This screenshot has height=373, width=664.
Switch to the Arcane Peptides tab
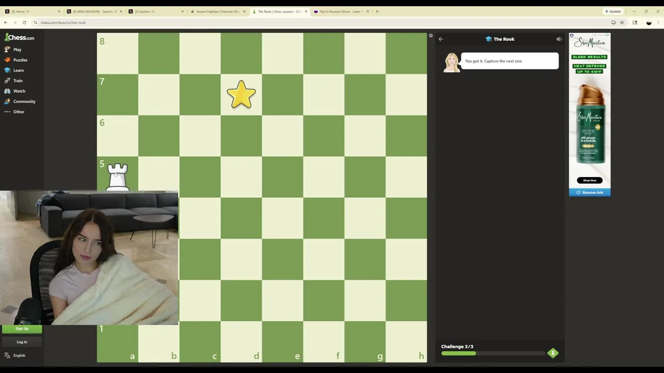(217, 11)
